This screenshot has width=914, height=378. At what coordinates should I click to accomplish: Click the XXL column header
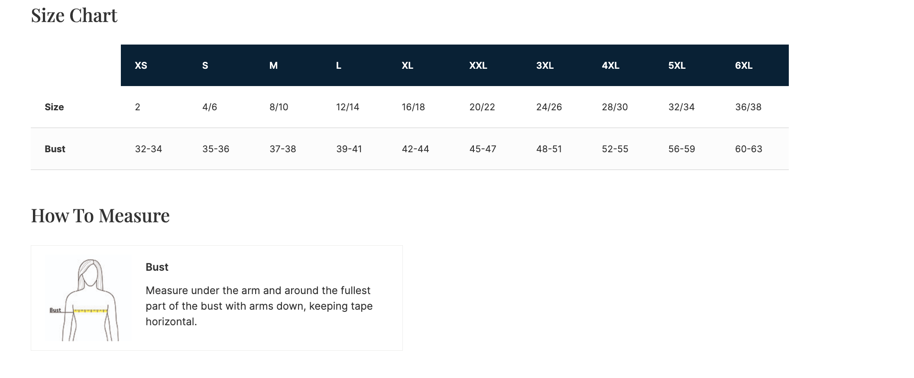pos(478,65)
